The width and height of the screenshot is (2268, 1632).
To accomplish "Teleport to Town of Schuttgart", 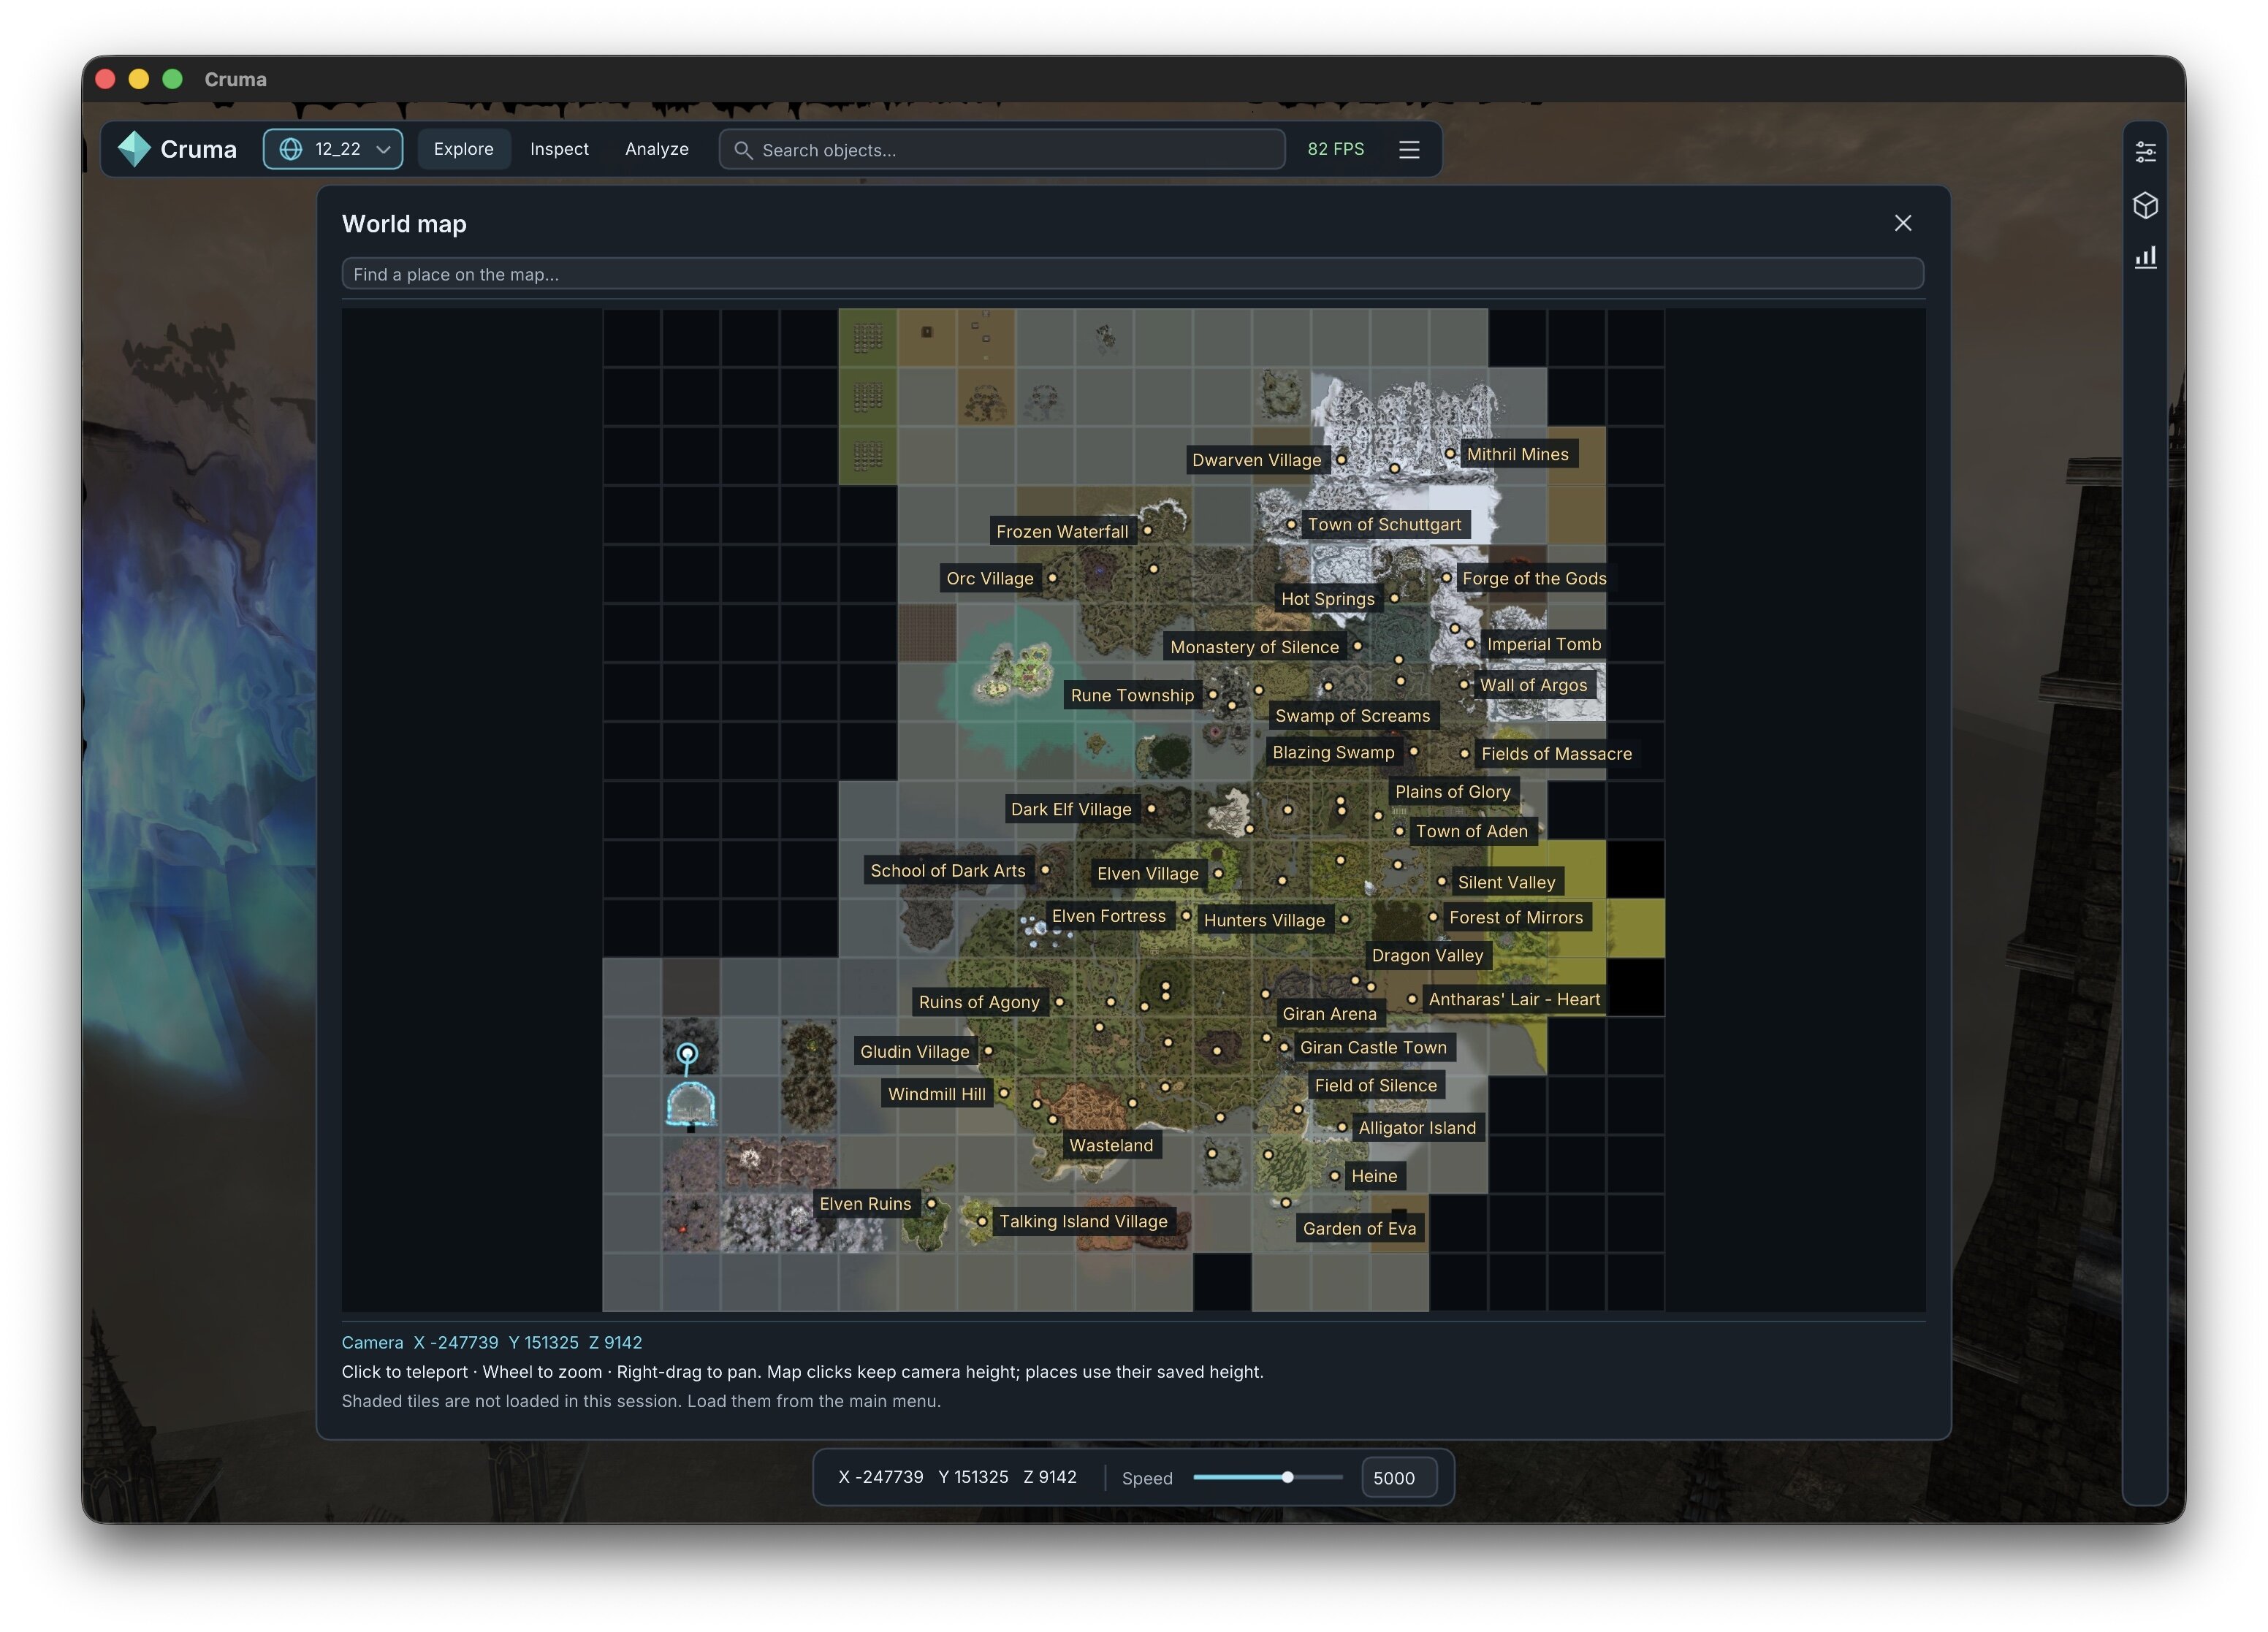I will click(x=1384, y=524).
